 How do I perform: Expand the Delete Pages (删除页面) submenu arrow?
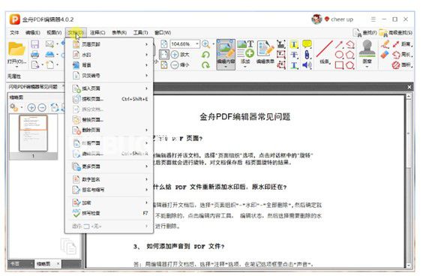pyautogui.click(x=147, y=130)
